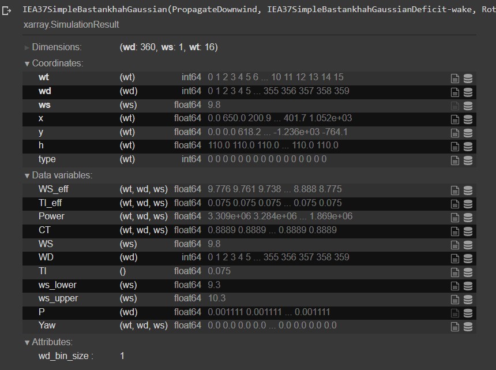
Task: Show attributes icon for wt coordinate
Action: tap(455, 78)
